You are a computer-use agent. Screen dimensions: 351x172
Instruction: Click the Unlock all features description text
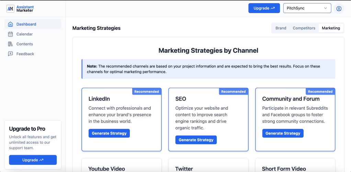pyautogui.click(x=33, y=142)
